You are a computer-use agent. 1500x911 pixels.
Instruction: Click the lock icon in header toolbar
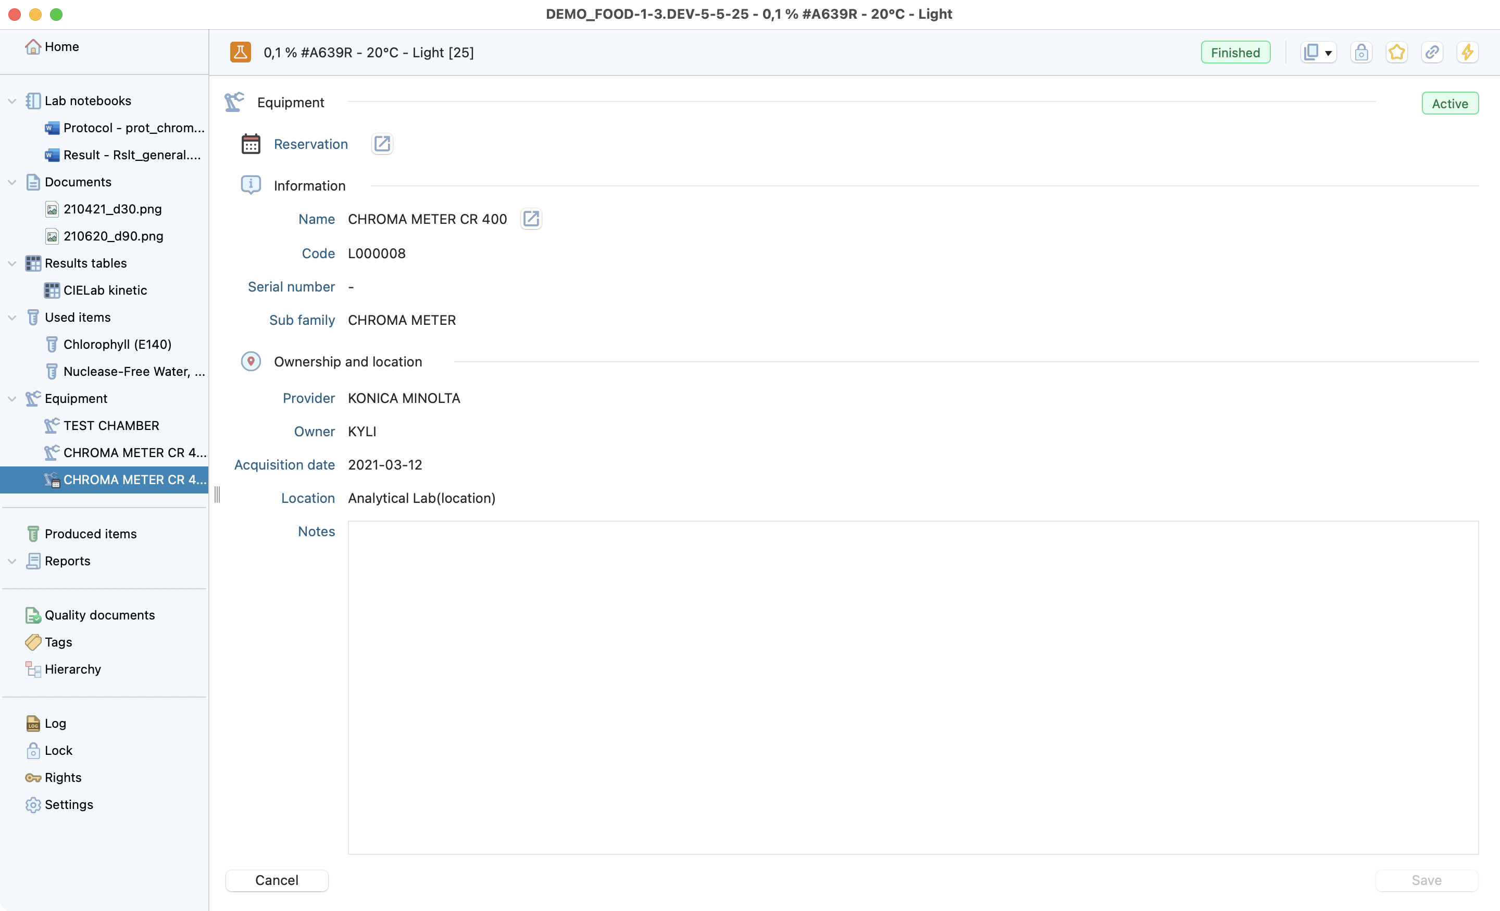pos(1361,53)
